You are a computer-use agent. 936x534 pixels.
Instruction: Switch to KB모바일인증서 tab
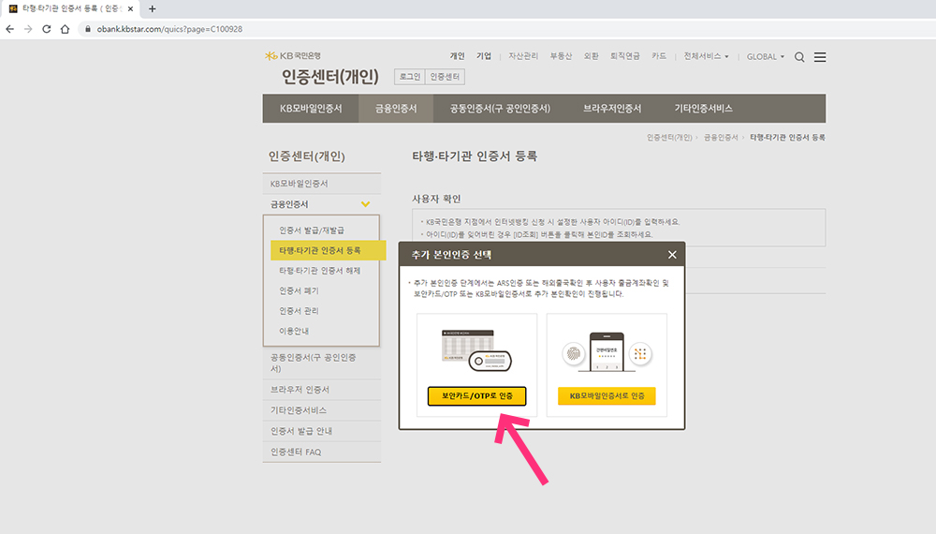[x=311, y=108]
